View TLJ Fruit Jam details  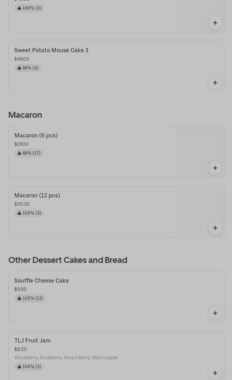coord(32,341)
